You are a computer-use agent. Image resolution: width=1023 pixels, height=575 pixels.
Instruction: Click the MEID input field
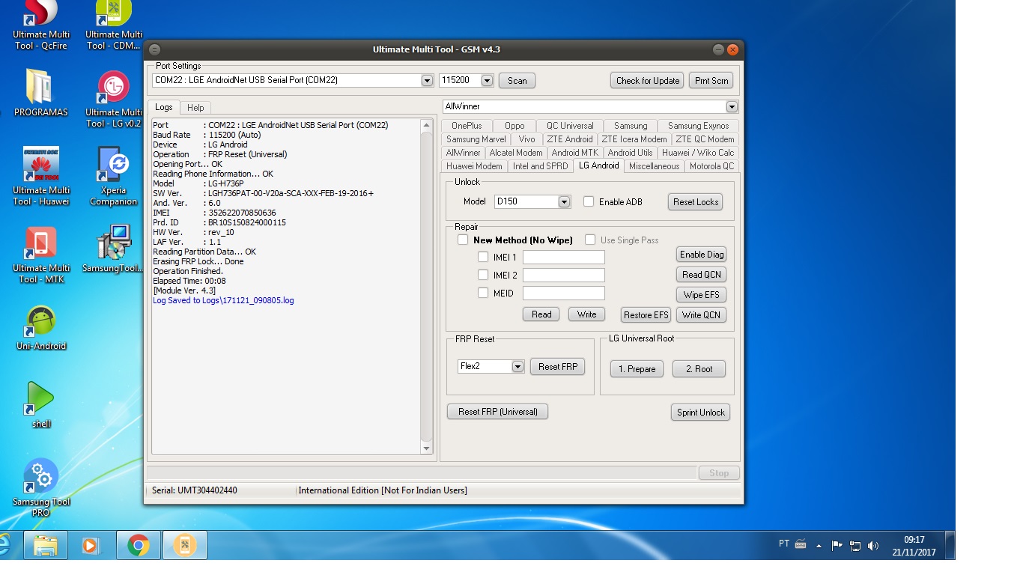tap(563, 293)
